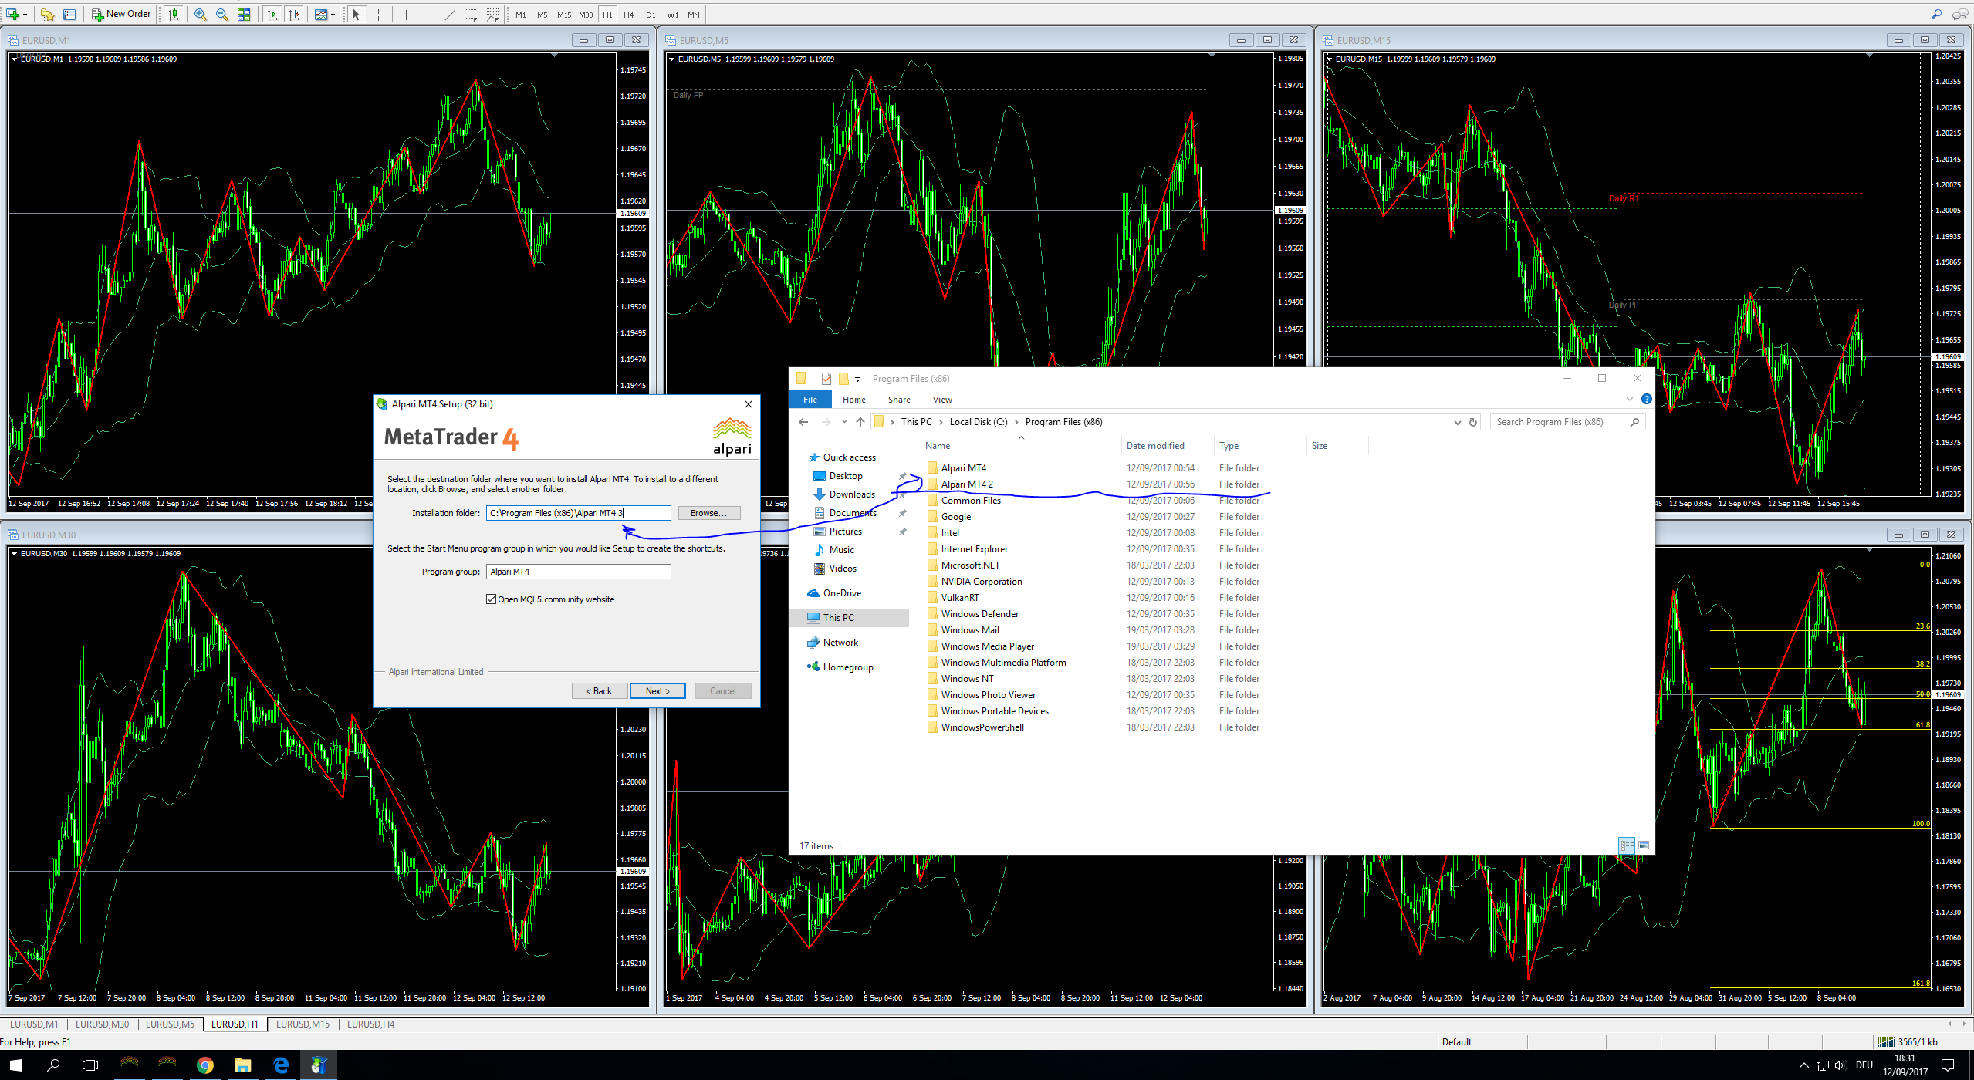The height and width of the screenshot is (1080, 1974).
Task: Click the zoom in magnifier
Action: [201, 14]
